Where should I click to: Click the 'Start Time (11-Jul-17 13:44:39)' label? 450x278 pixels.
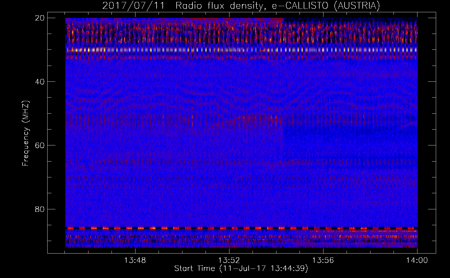pyautogui.click(x=241, y=269)
